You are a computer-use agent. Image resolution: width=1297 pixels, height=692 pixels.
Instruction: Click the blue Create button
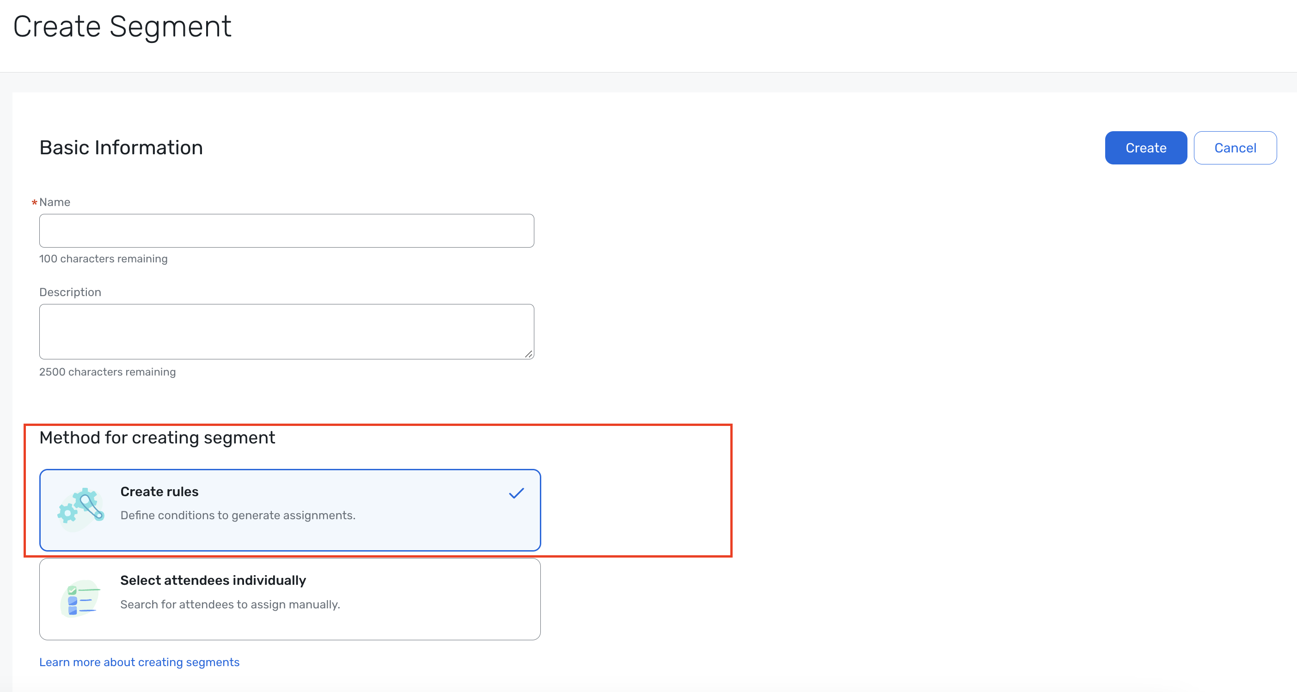[x=1145, y=148]
